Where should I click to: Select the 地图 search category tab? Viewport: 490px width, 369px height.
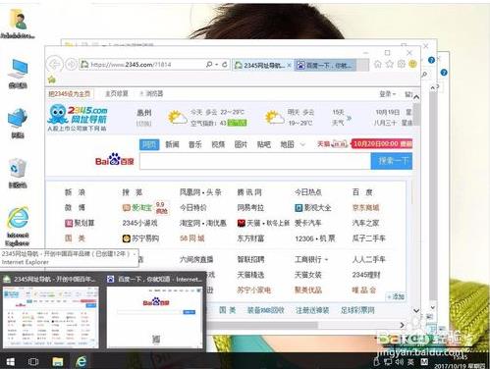pyautogui.click(x=287, y=144)
